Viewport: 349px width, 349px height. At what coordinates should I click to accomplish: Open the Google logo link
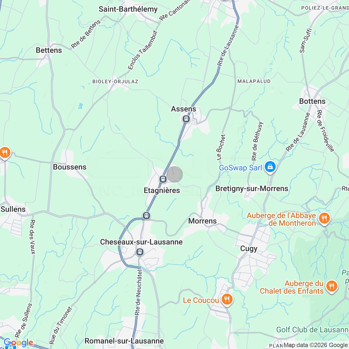19,343
